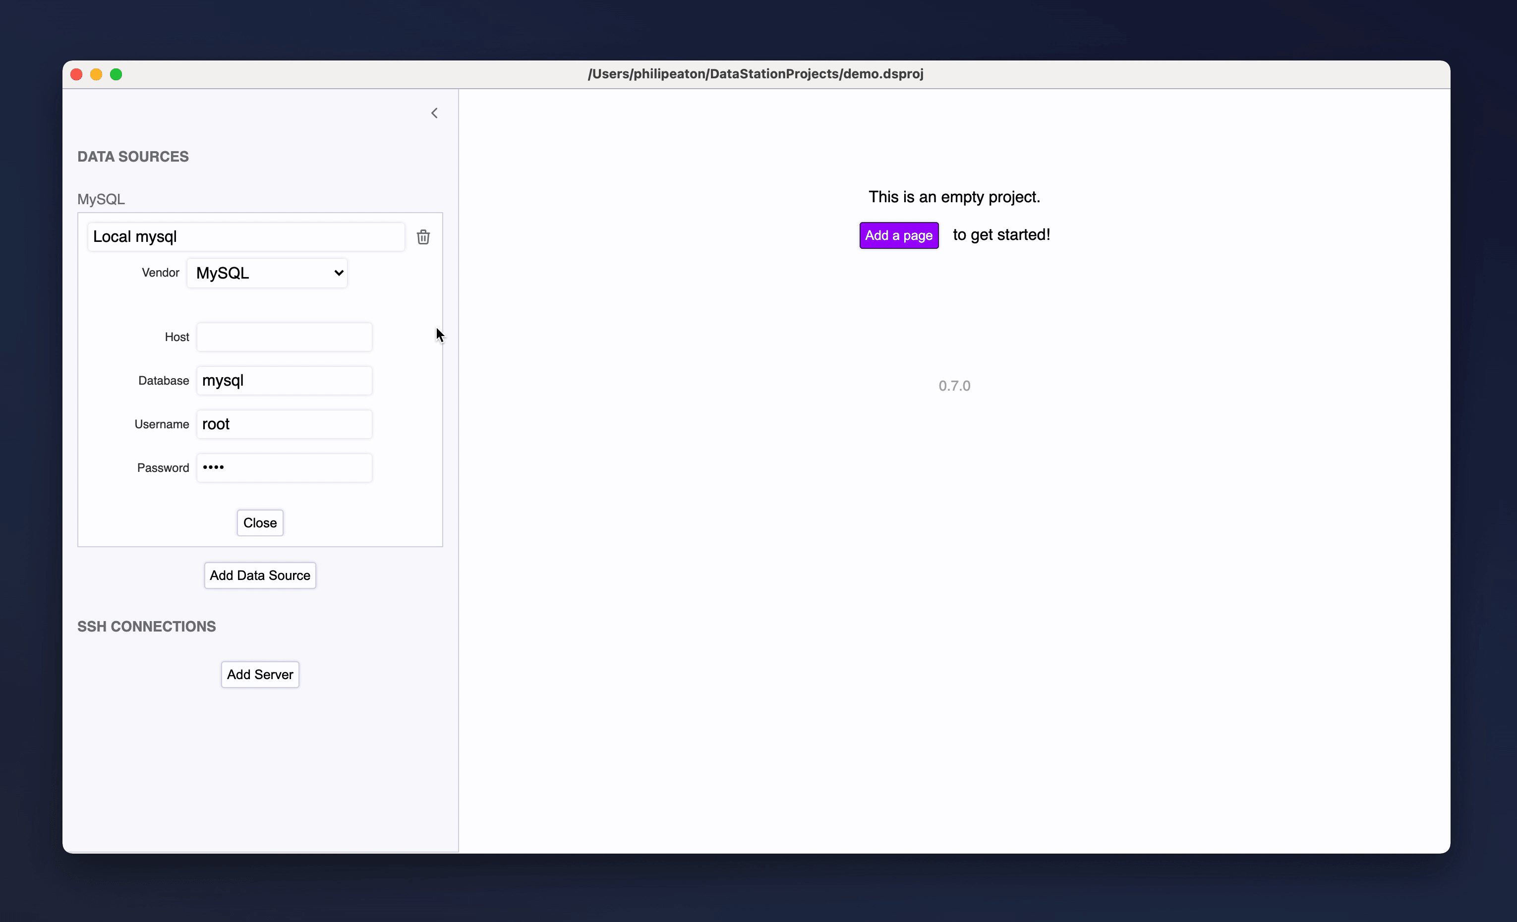
Task: Click the Add Server button
Action: click(x=260, y=674)
